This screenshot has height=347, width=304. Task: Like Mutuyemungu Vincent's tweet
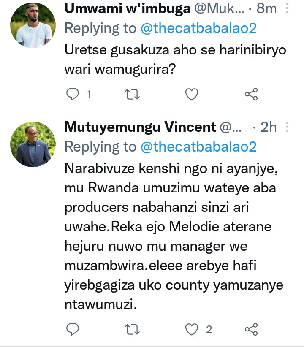point(192,329)
